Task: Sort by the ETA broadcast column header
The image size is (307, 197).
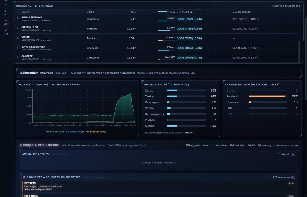Action: point(241,12)
